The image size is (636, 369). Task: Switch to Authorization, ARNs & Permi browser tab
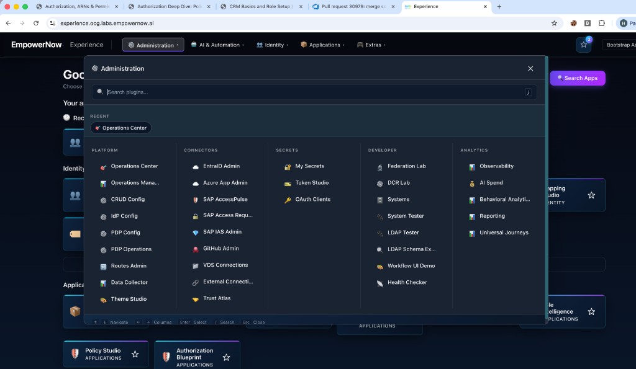pos(77,6)
